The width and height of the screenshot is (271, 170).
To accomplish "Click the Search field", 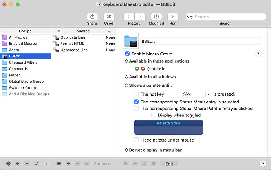I will click(x=225, y=17).
